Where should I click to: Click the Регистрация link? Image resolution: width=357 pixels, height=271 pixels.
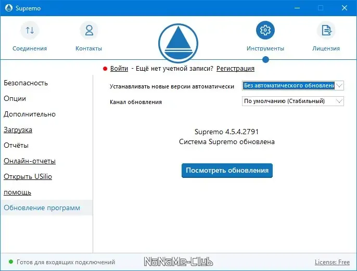235,69
